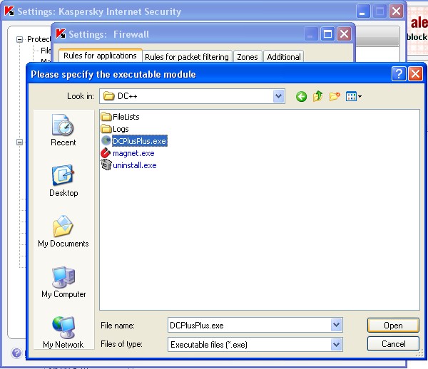The height and width of the screenshot is (369, 428).
Task: Browse My Computer in places bar
Action: 63,282
